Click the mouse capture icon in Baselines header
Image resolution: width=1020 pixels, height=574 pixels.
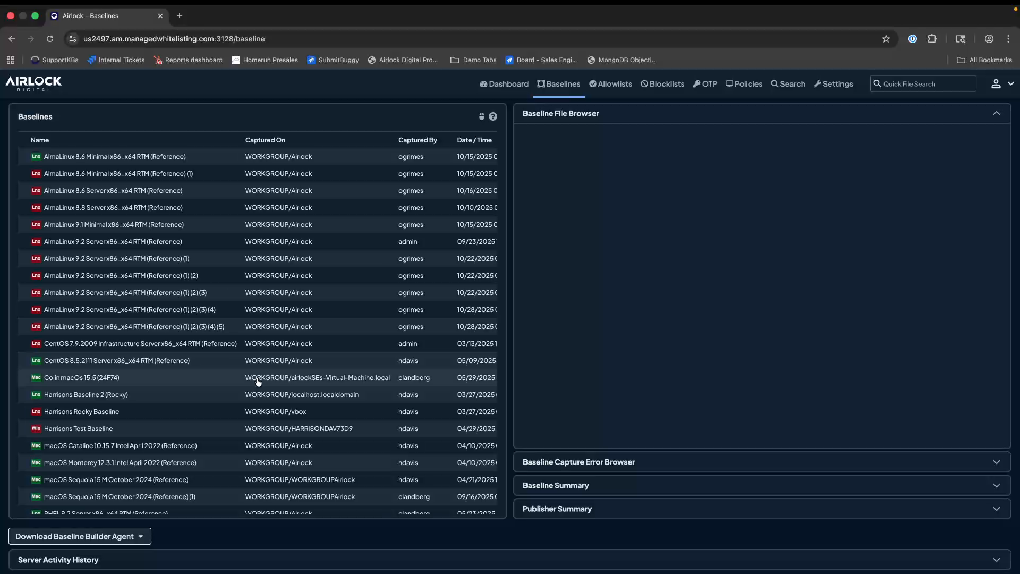(481, 116)
